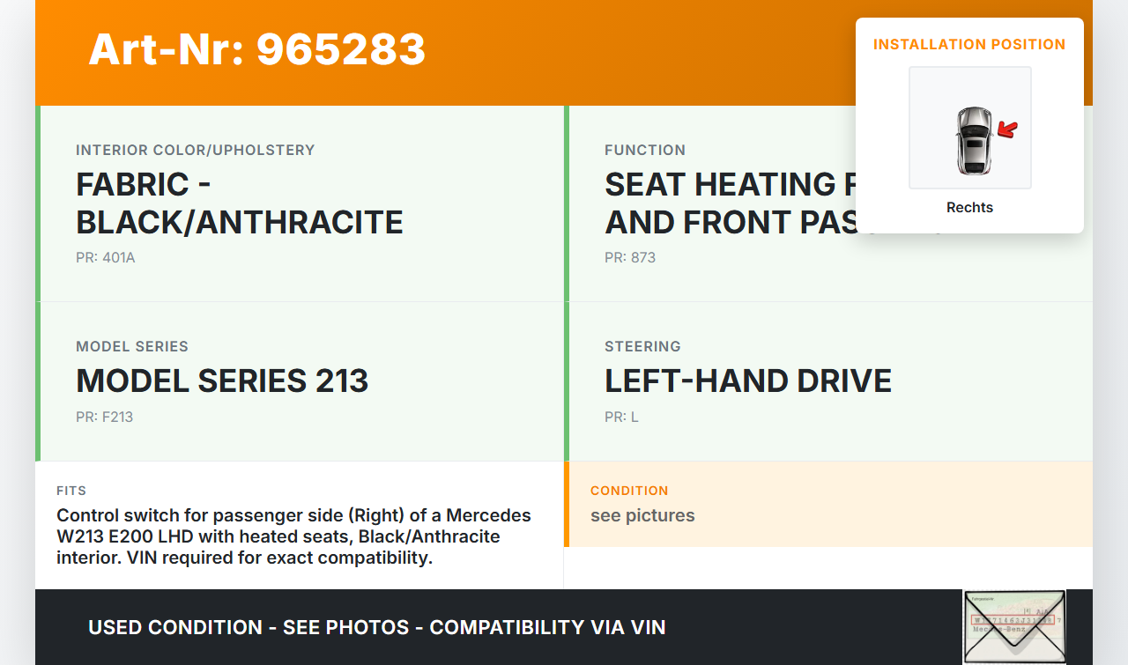Click the Rechts position label
Viewport: 1128px width, 665px height.
[x=969, y=208]
